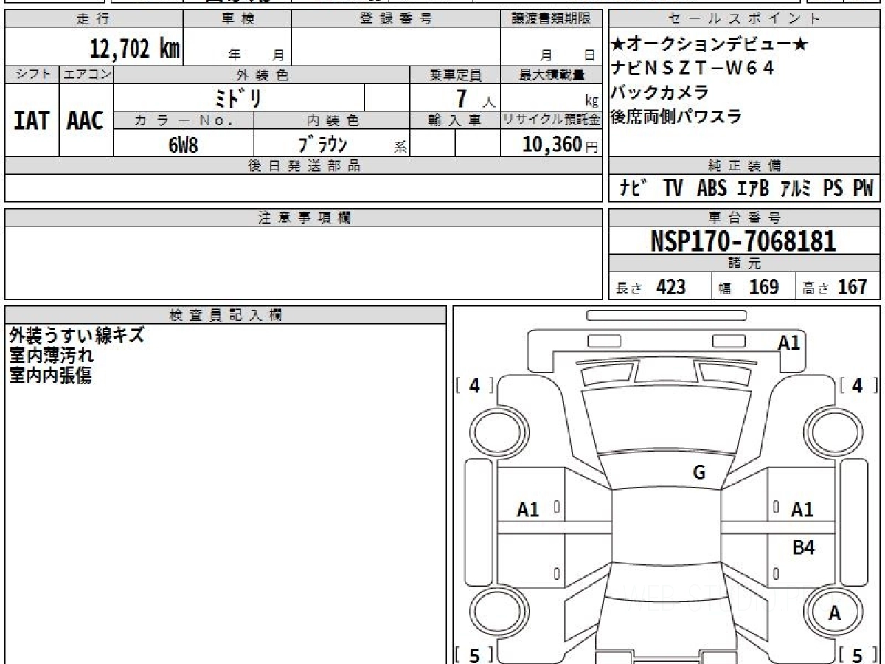This screenshot has width=885, height=664.
Task: Click ★オークションデビュー★ sales point line
Action: [709, 45]
